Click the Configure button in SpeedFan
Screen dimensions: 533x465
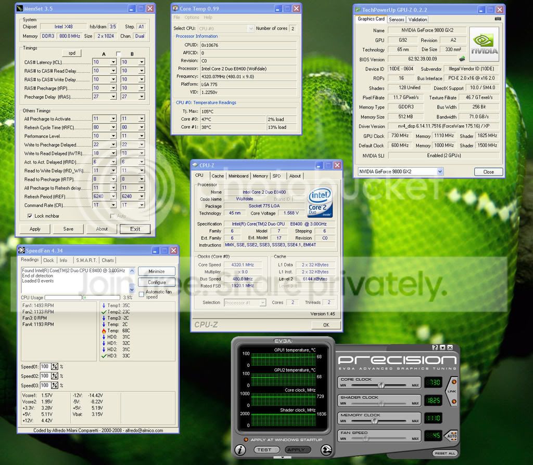(157, 283)
